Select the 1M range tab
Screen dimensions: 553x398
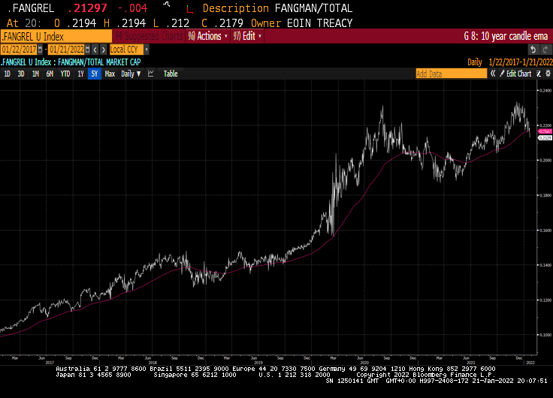pyautogui.click(x=35, y=74)
